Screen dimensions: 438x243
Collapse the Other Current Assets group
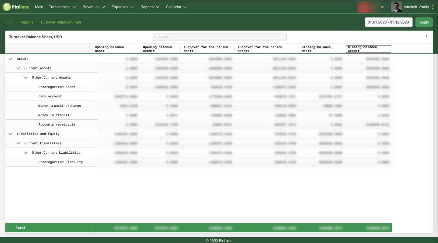(25, 78)
